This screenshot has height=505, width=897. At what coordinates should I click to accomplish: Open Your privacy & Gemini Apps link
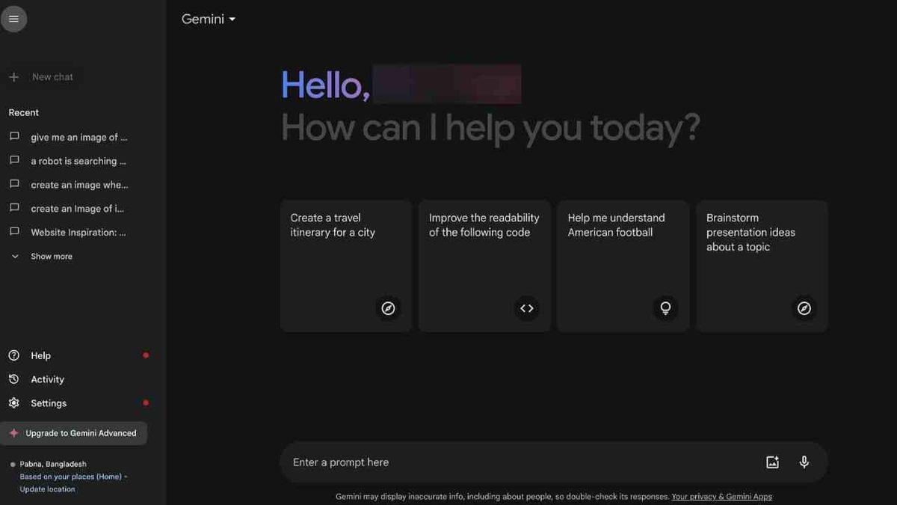pos(721,497)
